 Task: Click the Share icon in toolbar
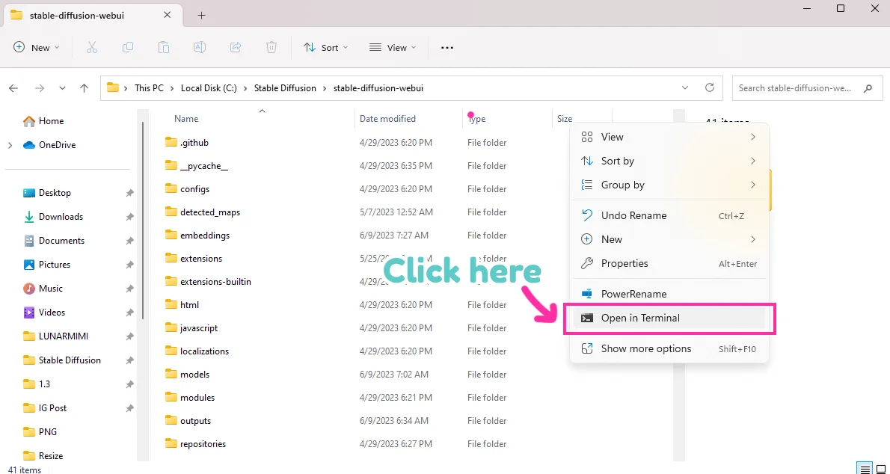point(236,48)
